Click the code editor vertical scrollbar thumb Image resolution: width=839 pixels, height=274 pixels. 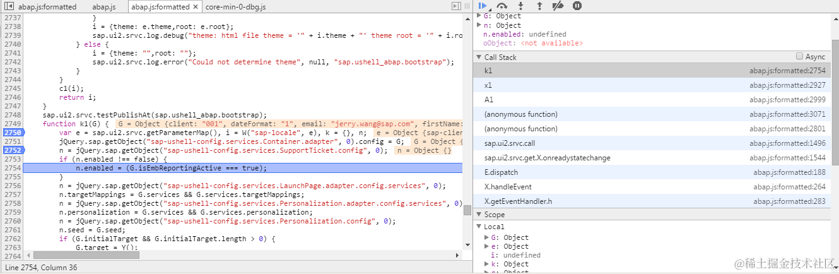pyautogui.click(x=467, y=210)
